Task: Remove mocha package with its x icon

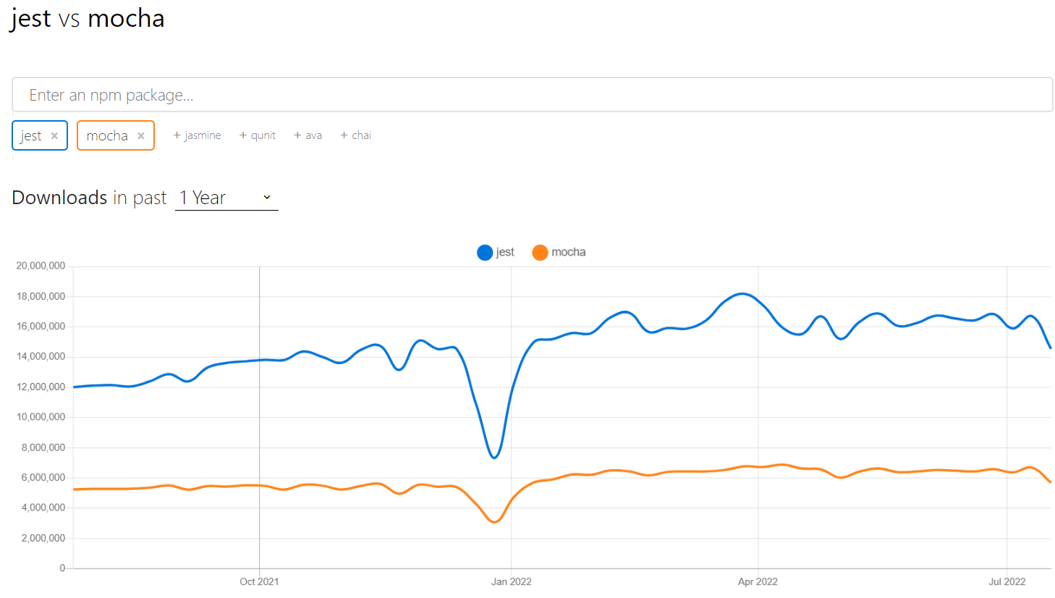Action: coord(141,136)
